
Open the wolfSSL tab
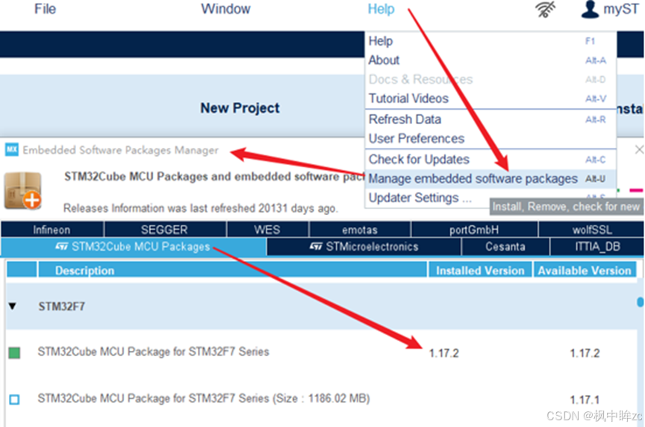tap(591, 229)
